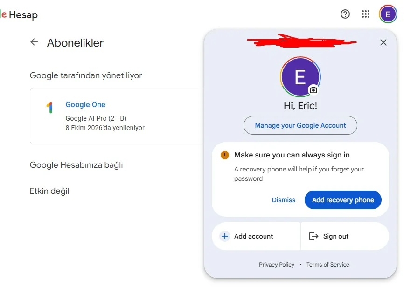Image resolution: width=404 pixels, height=294 pixels.
Task: Change profile picture via camera icon
Action: point(313,89)
